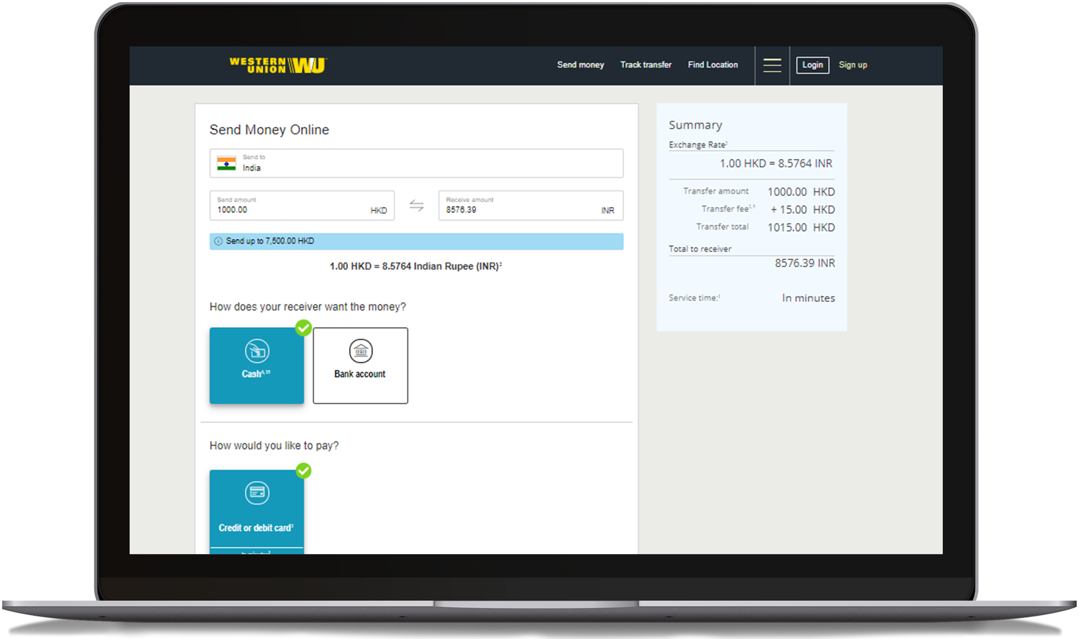Click the Send amount input field
The image size is (1080, 639).
pos(283,210)
